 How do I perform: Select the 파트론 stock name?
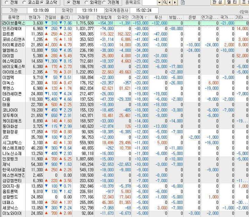coord(8,34)
